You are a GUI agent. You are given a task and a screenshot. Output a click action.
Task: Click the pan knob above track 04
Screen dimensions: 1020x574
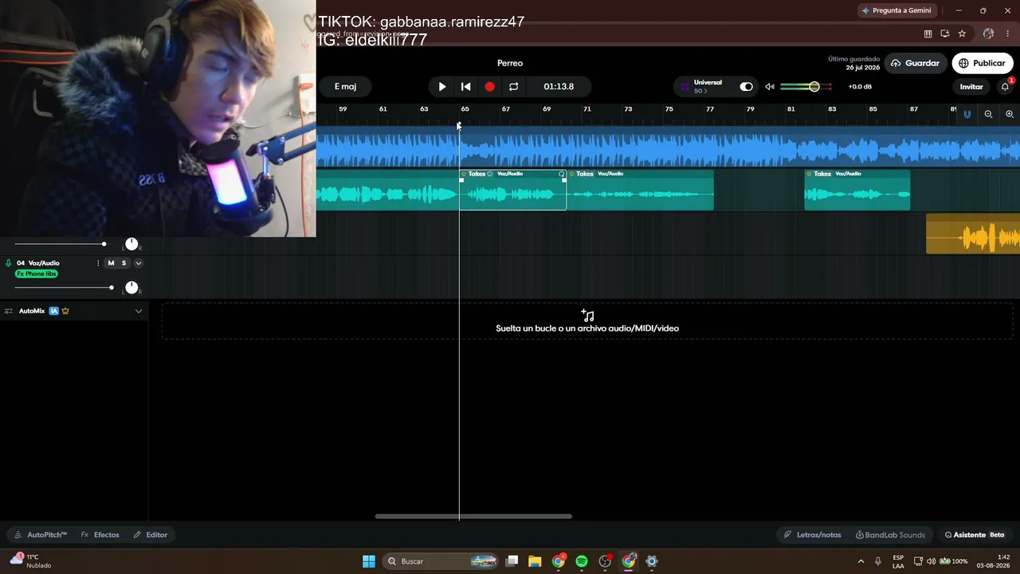(x=131, y=244)
